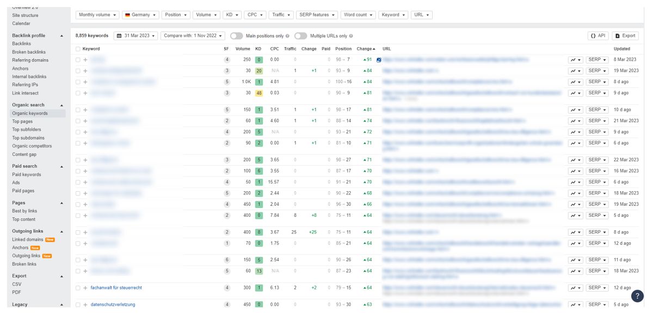Sort table by Volume column header

click(243, 49)
